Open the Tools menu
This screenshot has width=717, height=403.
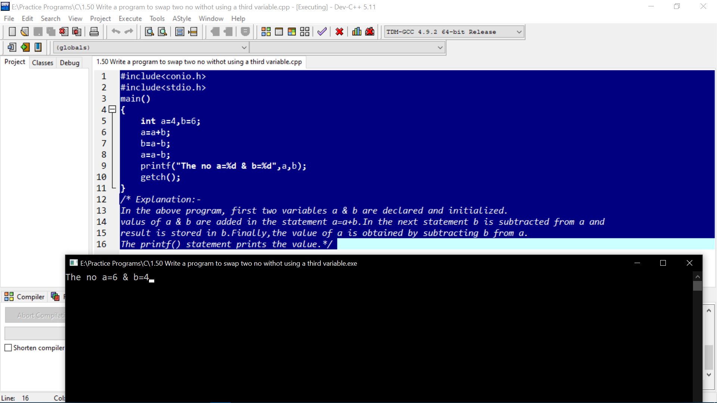pos(157,18)
